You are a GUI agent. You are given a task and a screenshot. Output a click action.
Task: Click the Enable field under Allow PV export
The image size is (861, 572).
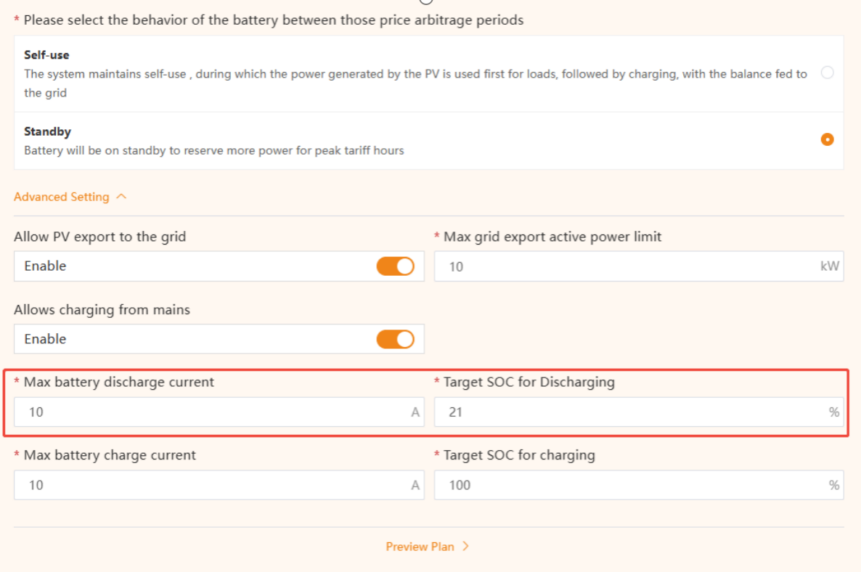(x=189, y=266)
